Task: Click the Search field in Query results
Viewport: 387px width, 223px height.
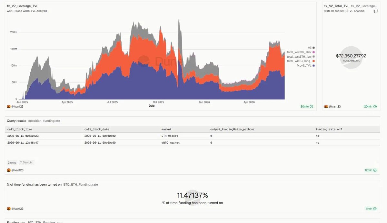Action: (26, 162)
